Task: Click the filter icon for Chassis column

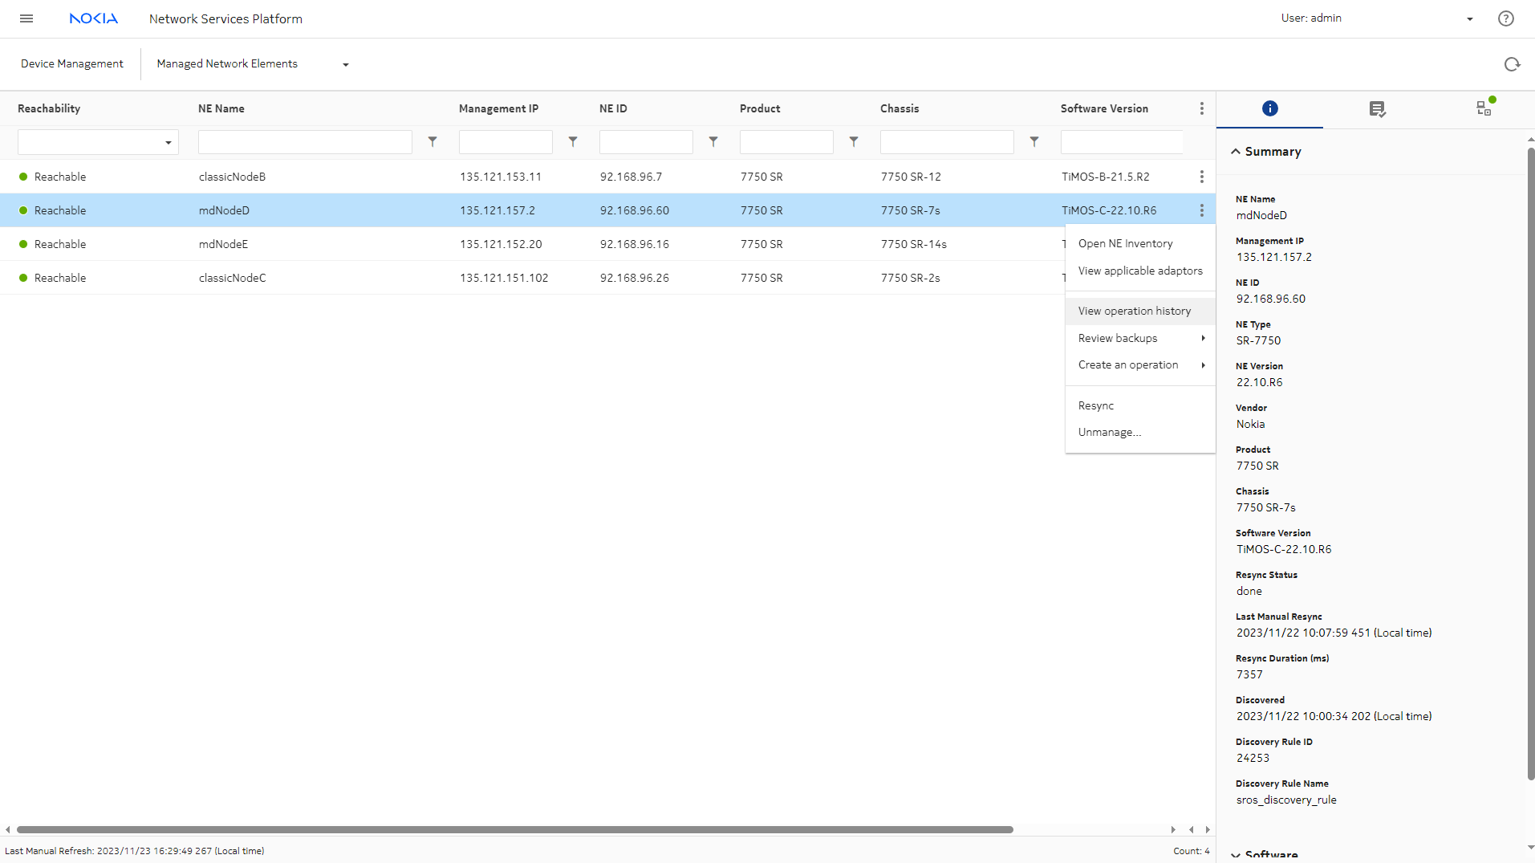Action: (x=1034, y=141)
